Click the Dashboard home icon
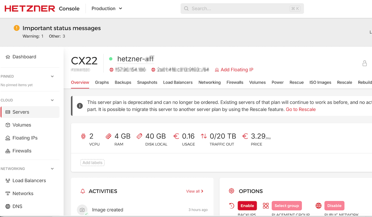The width and height of the screenshot is (372, 217). 8,57
